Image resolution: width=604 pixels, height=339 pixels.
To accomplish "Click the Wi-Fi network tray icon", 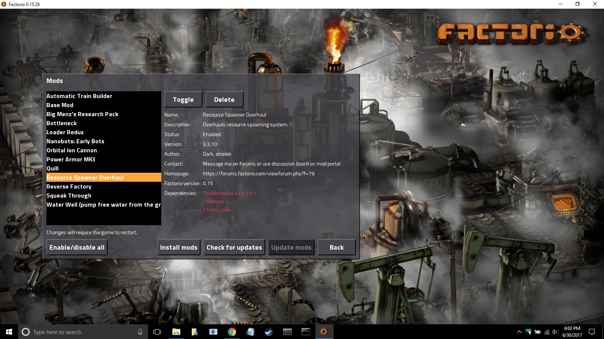I will (x=547, y=332).
